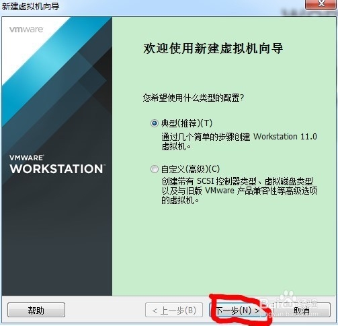The width and height of the screenshot is (338, 326).
Task: Click the question 您希望使用什么类型的配置?
Action: tap(194, 98)
